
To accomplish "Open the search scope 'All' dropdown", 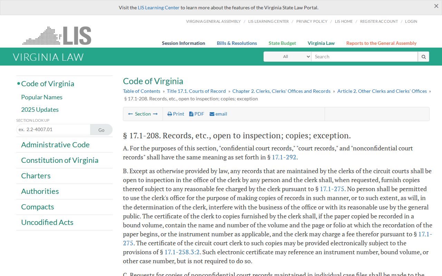I will tap(287, 57).
